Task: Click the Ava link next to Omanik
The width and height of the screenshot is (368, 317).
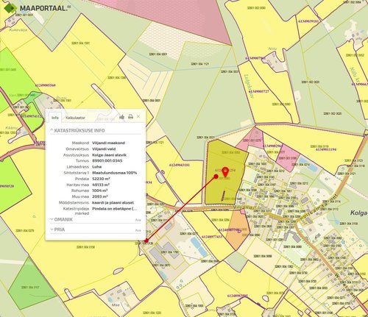Action: click(x=138, y=220)
